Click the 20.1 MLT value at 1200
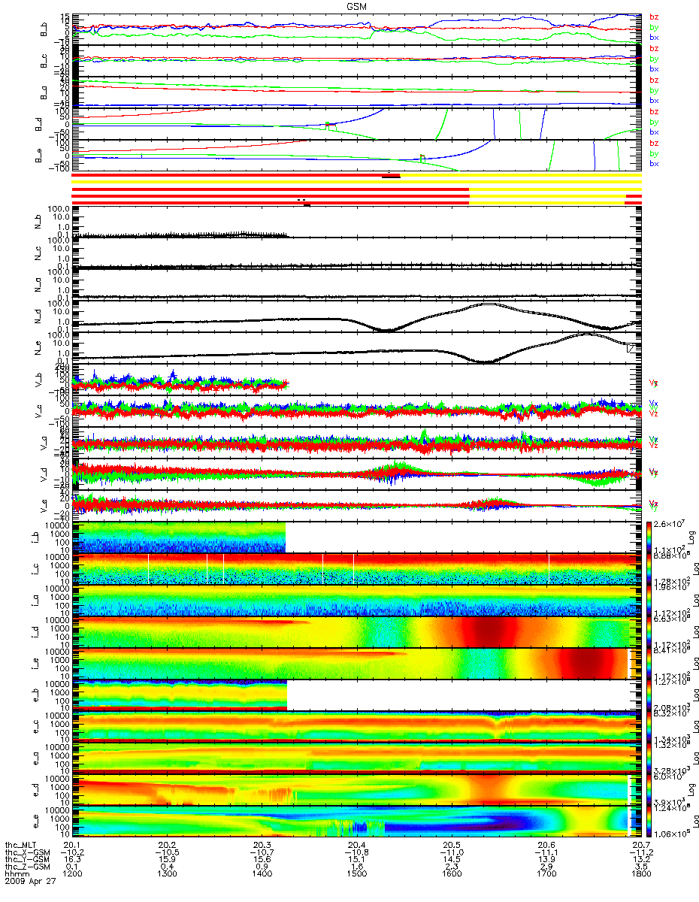Viewport: 699px width, 902px height. 73,846
